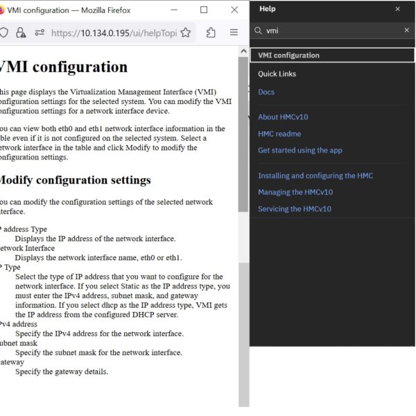416x416 pixels.
Task: Click the magnifier search icon in Help panel
Action: tap(258, 31)
